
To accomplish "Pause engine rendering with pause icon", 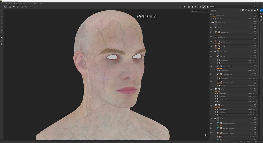I will [x=185, y=7].
